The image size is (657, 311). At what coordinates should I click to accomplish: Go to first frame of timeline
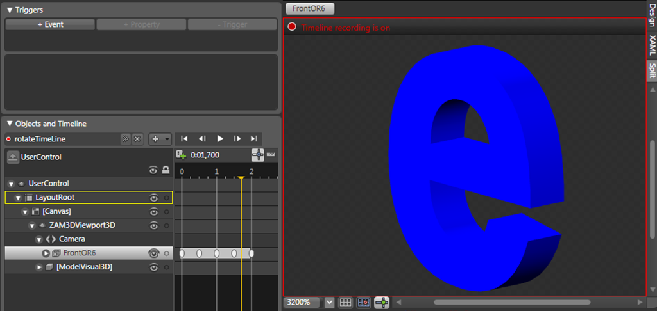[184, 139]
